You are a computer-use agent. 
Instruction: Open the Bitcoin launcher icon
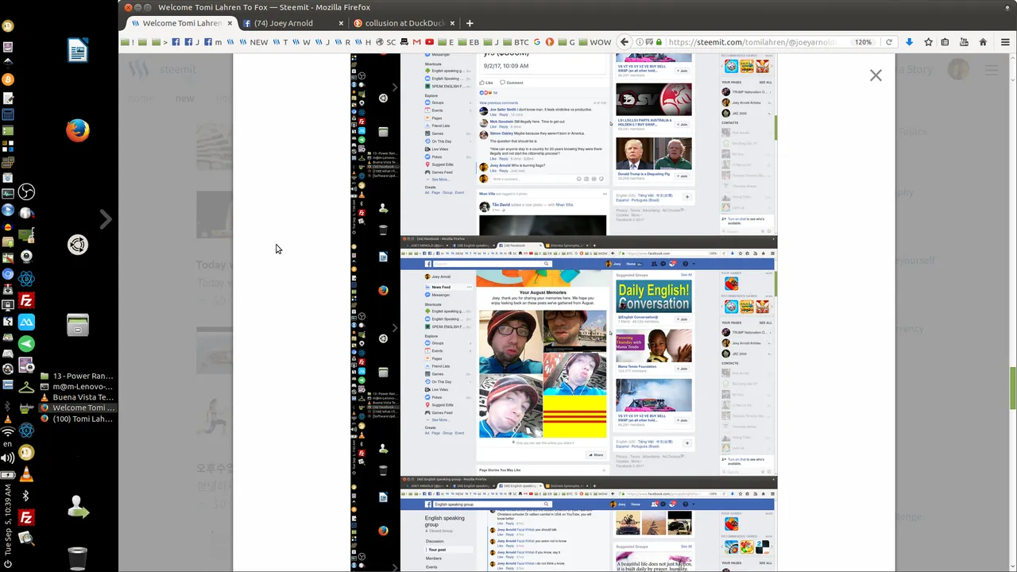coord(8,79)
